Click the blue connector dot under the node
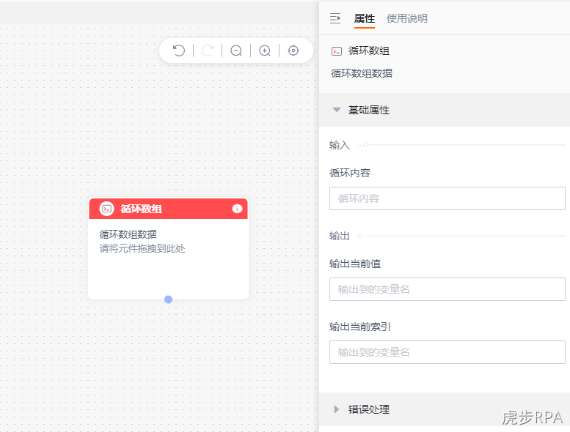The width and height of the screenshot is (570, 432). 168,299
